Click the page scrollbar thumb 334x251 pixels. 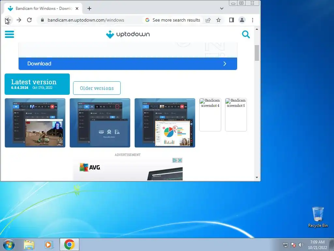pyautogui.click(x=257, y=53)
